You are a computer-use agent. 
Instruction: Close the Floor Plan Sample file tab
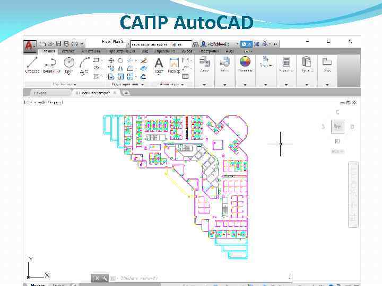coord(115,93)
